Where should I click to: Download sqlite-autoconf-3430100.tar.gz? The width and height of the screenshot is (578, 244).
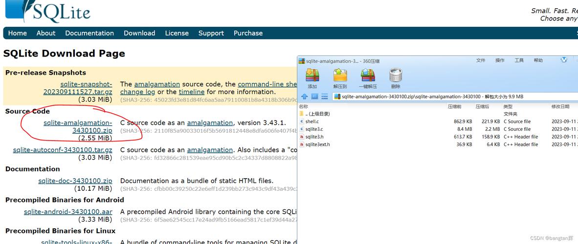(x=63, y=150)
